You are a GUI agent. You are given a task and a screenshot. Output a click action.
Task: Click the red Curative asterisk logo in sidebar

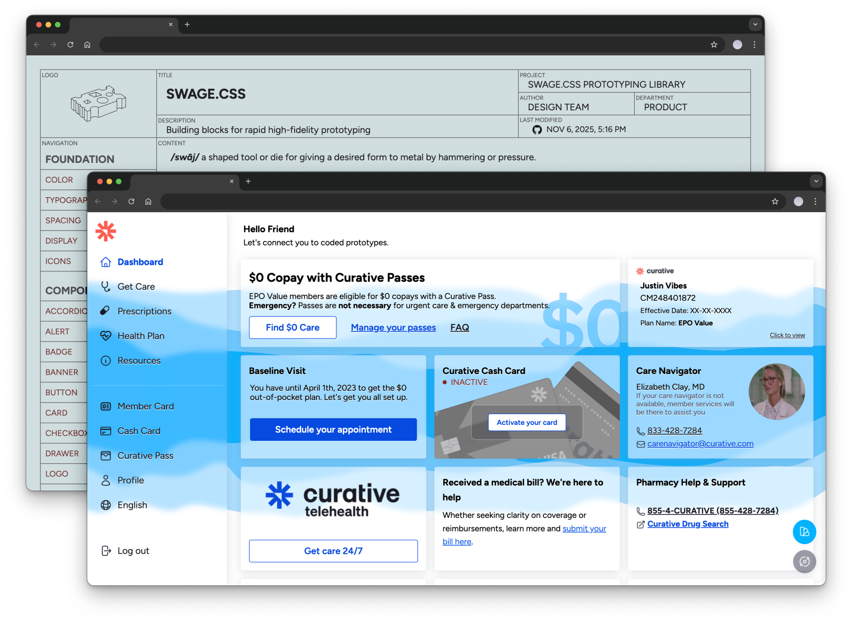click(106, 231)
